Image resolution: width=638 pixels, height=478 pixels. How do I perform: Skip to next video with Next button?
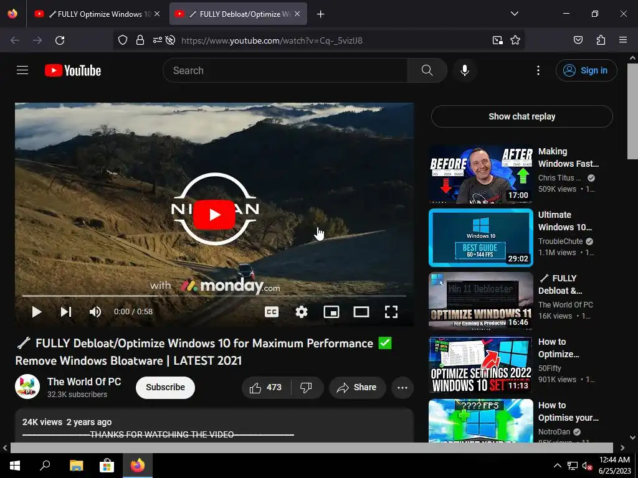tap(66, 312)
